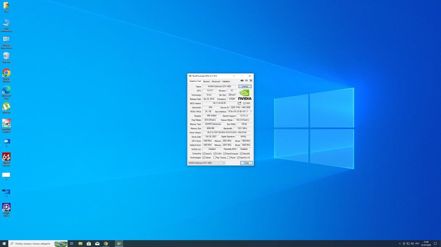The width and height of the screenshot is (441, 247).
Task: Toggle the OpenCL checkbox
Action: click(x=204, y=154)
